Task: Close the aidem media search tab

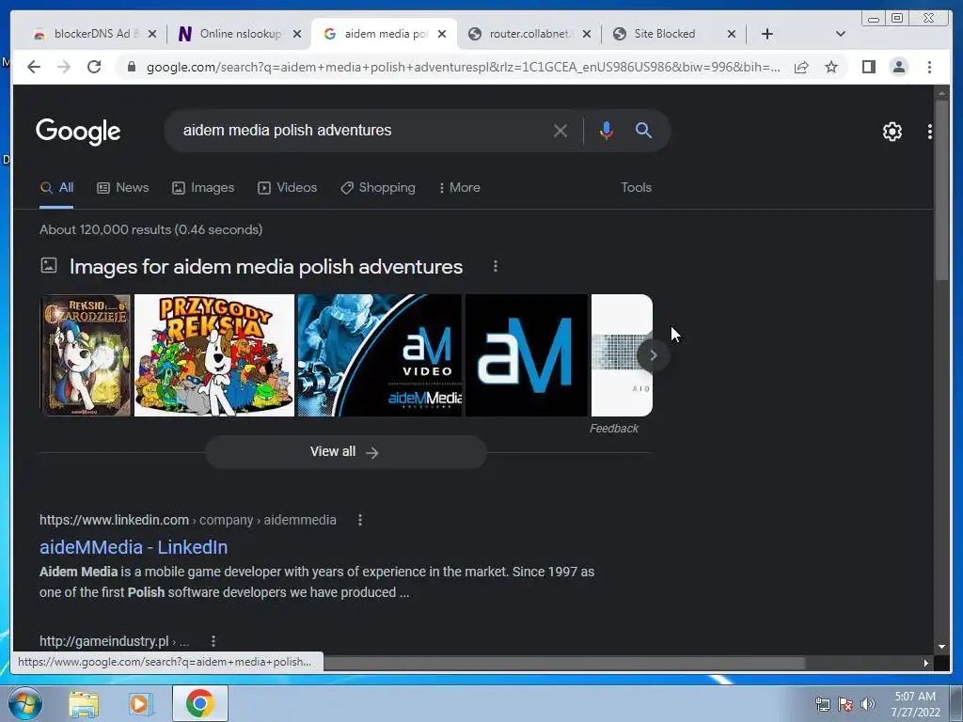Action: (x=442, y=34)
